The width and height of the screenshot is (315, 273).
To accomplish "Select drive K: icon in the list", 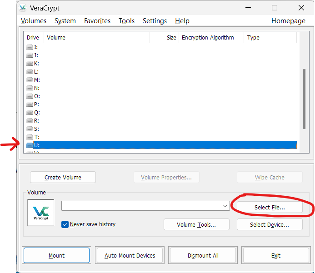I will tap(30, 64).
